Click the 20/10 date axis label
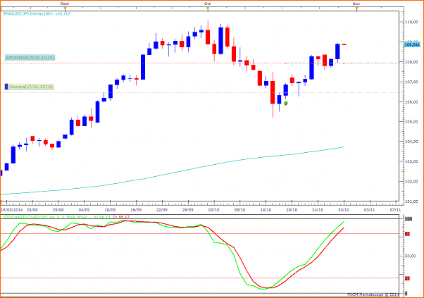The image size is (424, 298). pos(292,210)
